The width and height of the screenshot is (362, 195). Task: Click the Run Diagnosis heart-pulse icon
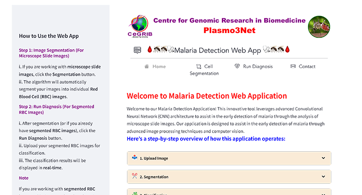237,67
